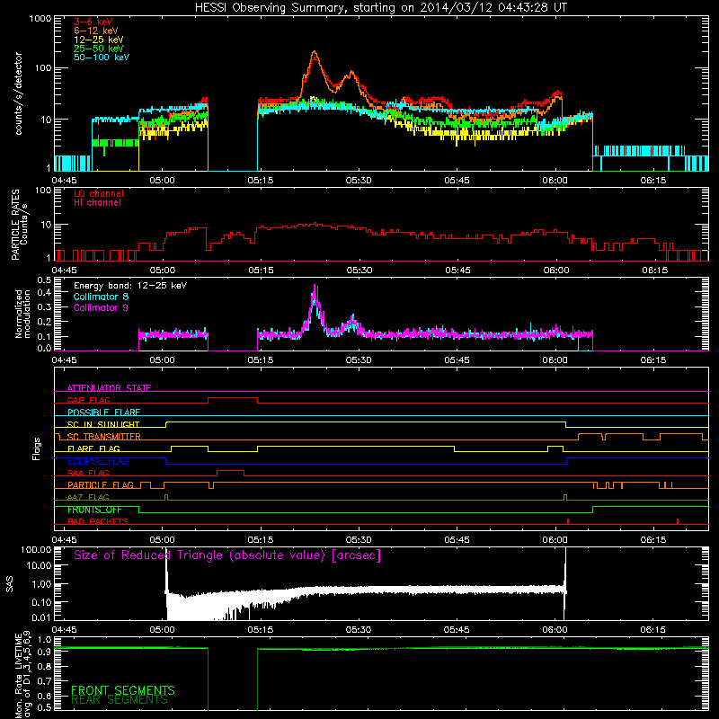
Task: Click the SAS axis label
Action: click(10, 584)
